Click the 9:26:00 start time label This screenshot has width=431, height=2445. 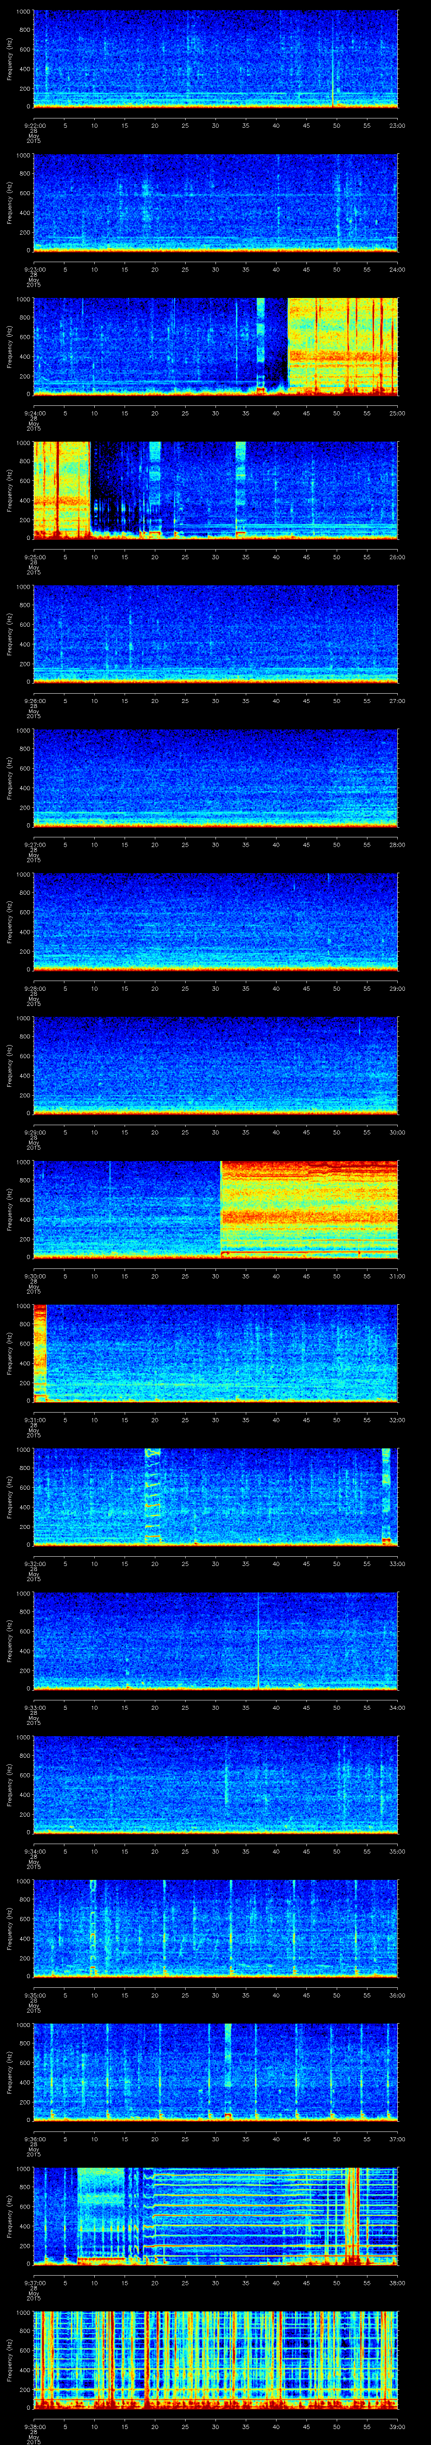coord(34,700)
